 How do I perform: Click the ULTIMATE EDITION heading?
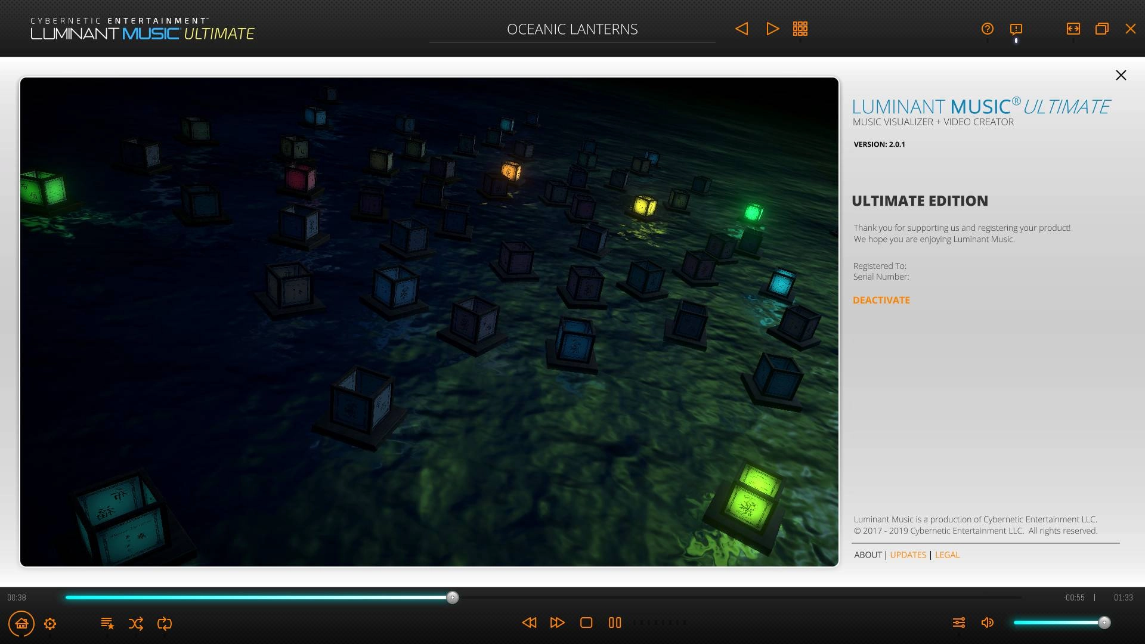click(x=920, y=201)
